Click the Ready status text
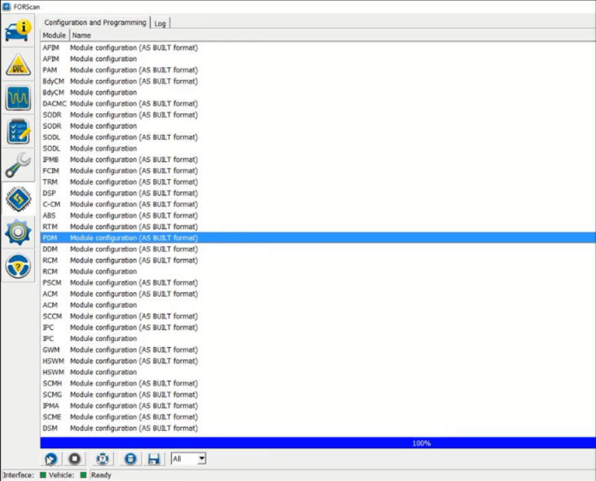 [101, 475]
